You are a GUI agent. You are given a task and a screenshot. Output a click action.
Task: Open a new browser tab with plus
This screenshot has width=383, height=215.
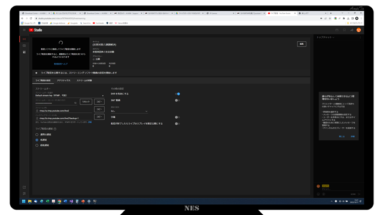[x=331, y=13]
